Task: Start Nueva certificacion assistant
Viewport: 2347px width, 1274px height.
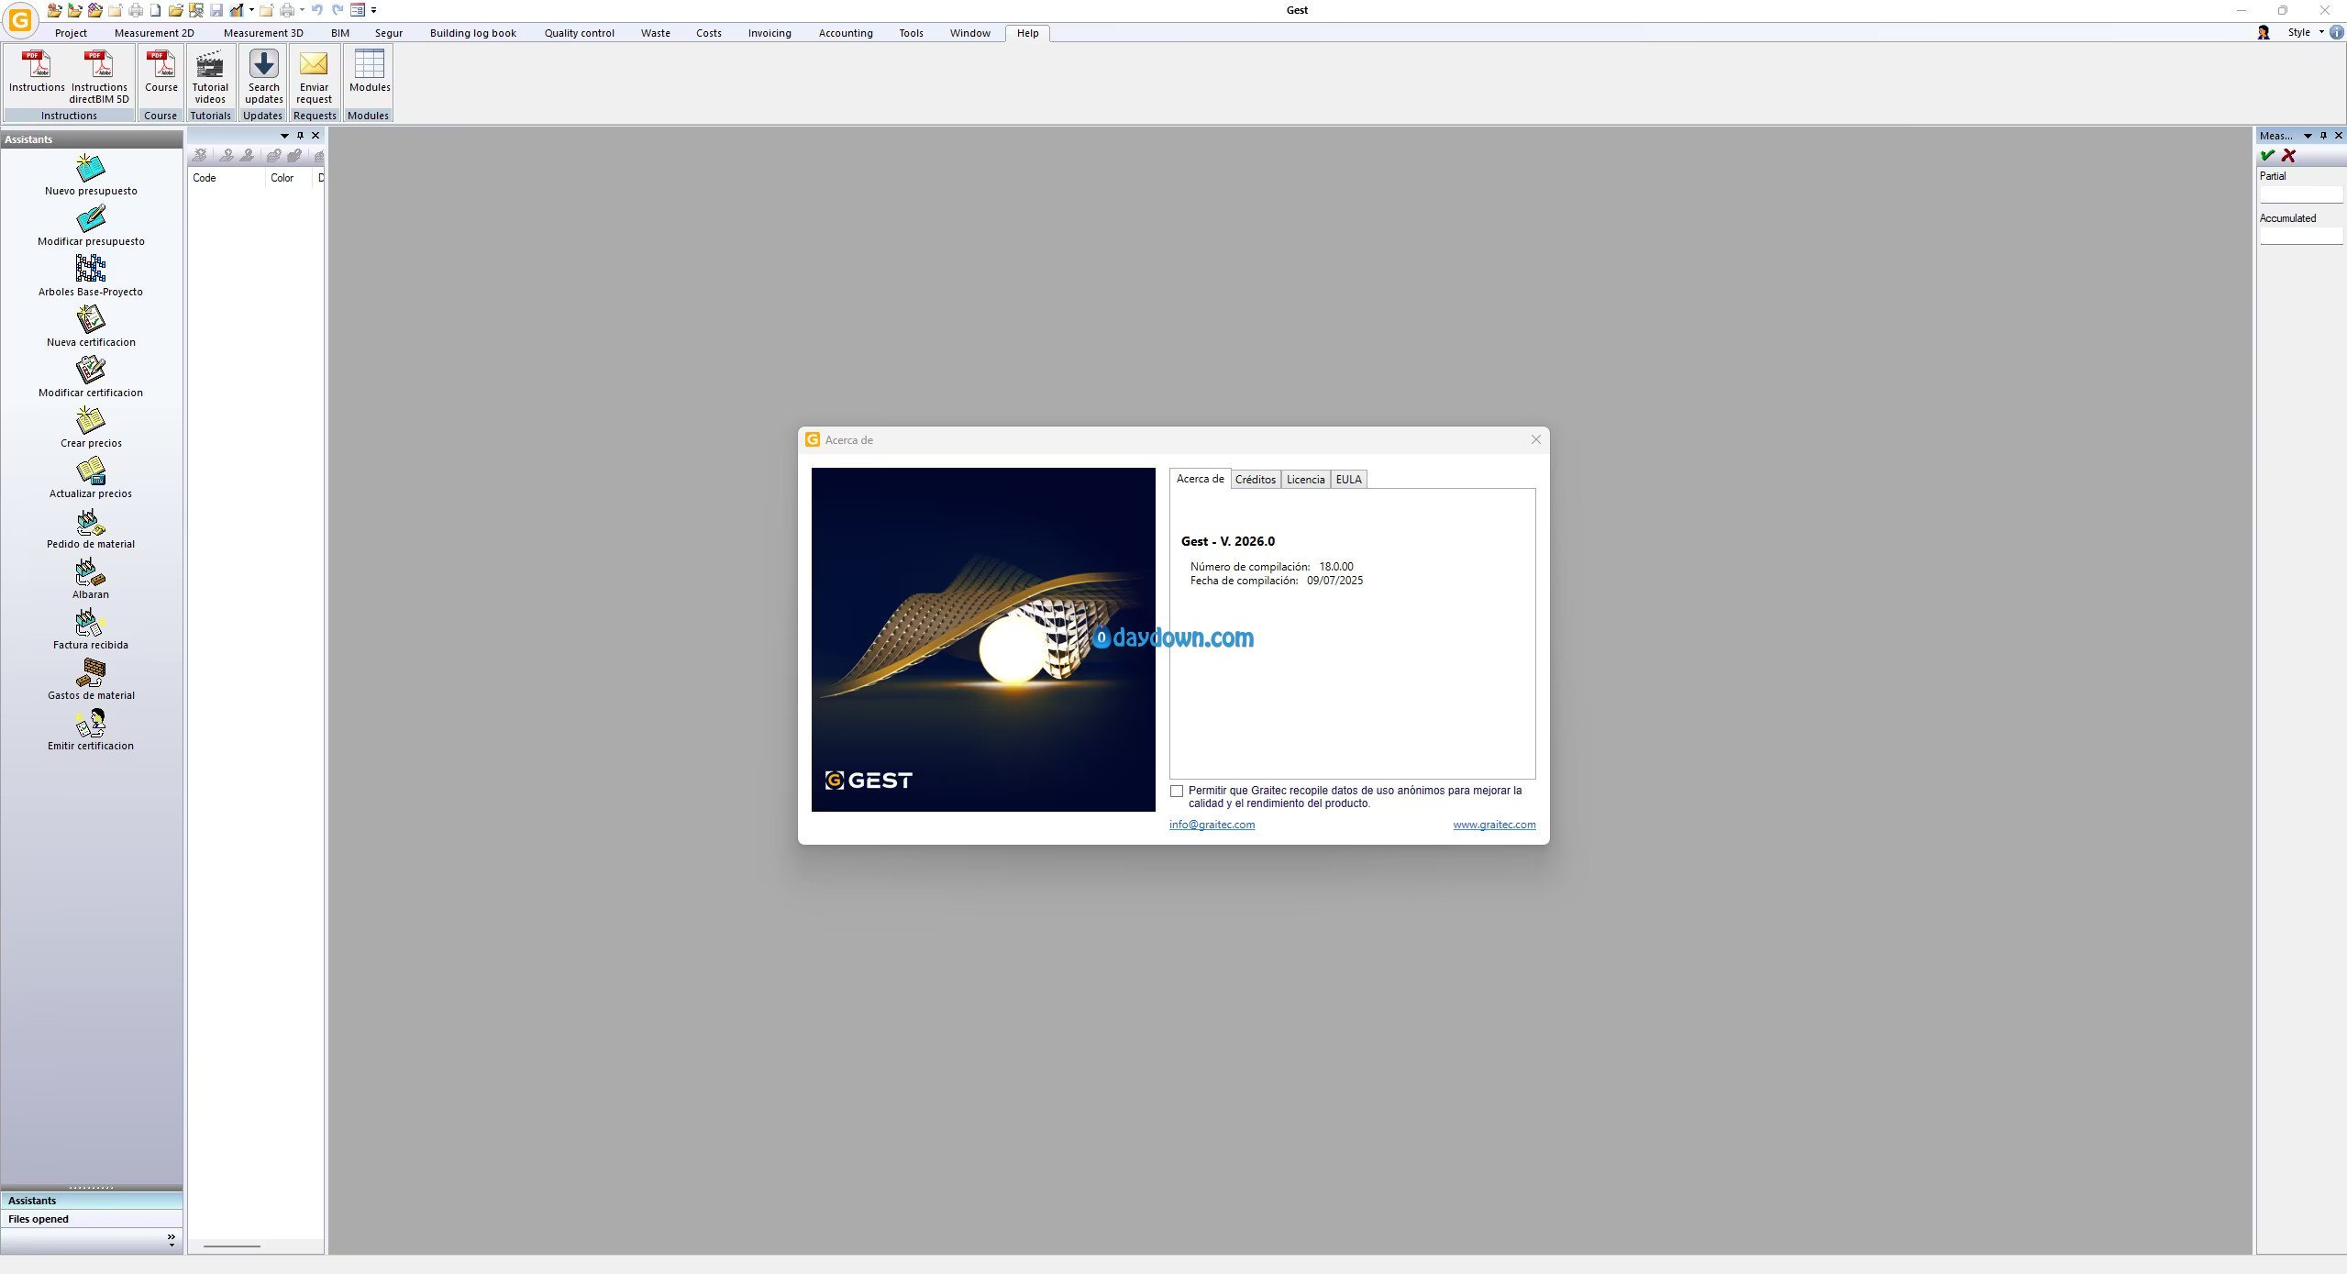Action: pyautogui.click(x=91, y=327)
